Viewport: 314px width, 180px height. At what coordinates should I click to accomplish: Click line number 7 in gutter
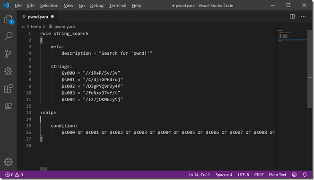[x=30, y=73]
